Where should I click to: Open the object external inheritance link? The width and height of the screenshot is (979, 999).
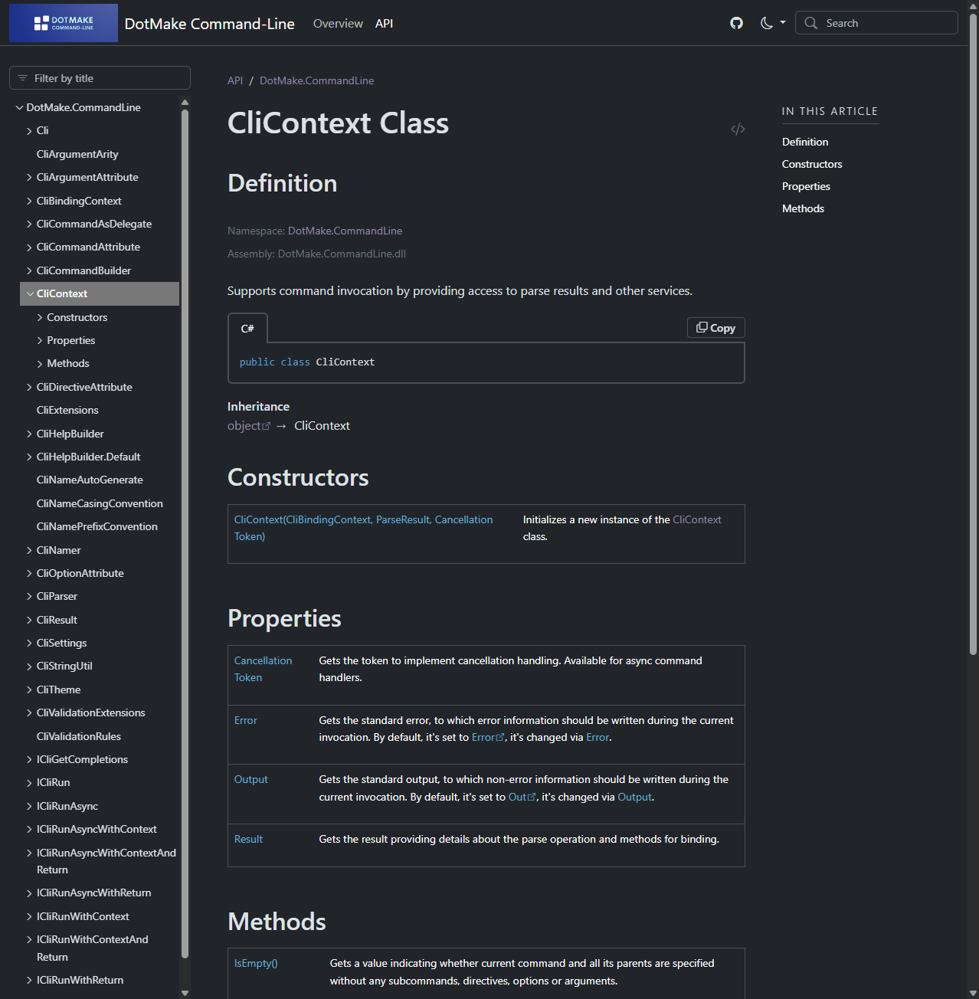(249, 426)
